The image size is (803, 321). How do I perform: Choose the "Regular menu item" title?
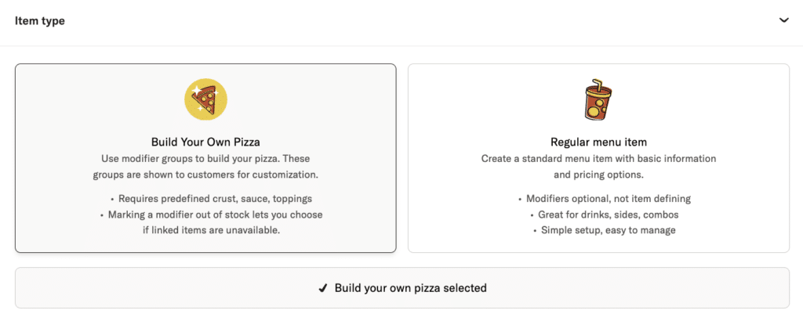click(598, 142)
